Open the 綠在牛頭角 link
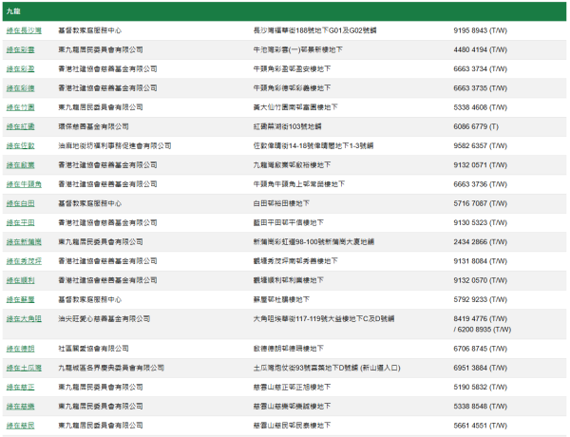570x437 pixels. point(24,184)
